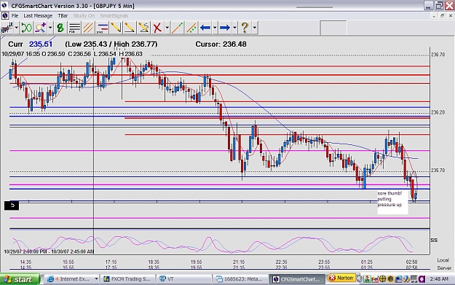Open the help icon dropdown arrow

click(255, 28)
